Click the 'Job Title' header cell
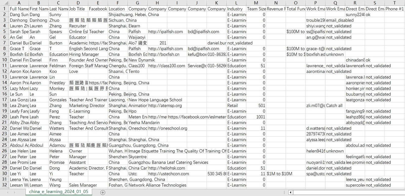This screenshot has height=196, width=405. tap(78, 9)
